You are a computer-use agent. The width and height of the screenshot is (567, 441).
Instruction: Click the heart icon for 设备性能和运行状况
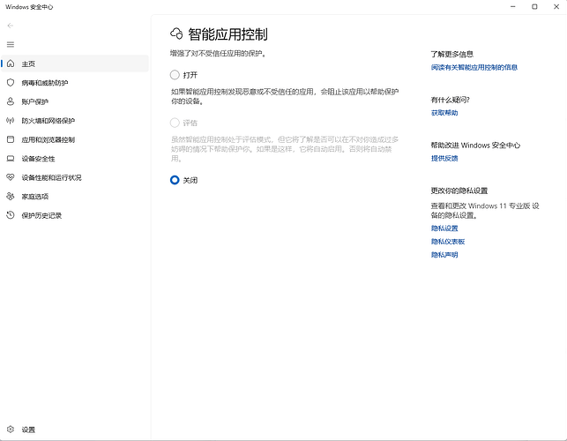tap(11, 177)
